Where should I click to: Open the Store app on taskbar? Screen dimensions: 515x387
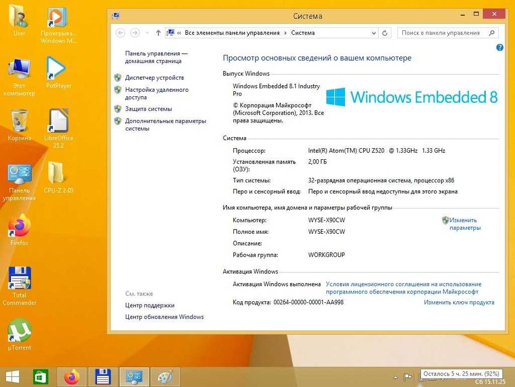tap(41, 377)
